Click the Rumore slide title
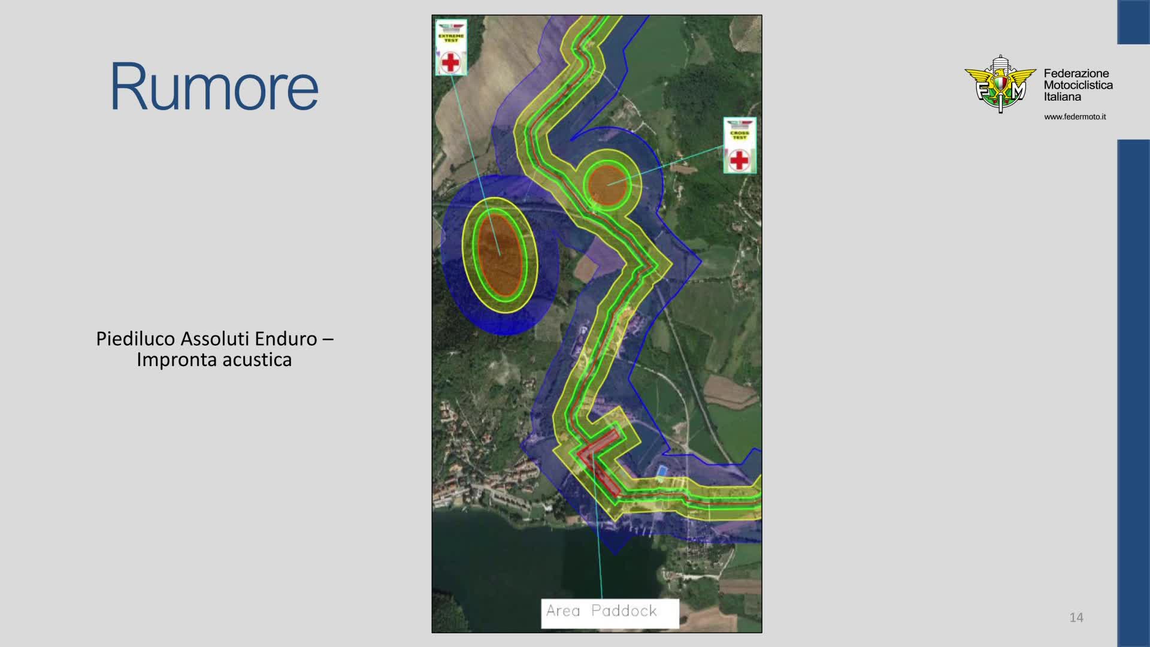1150x647 pixels. coord(214,87)
